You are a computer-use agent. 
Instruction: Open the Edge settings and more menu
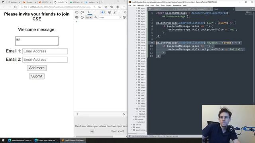[x=124, y=7]
